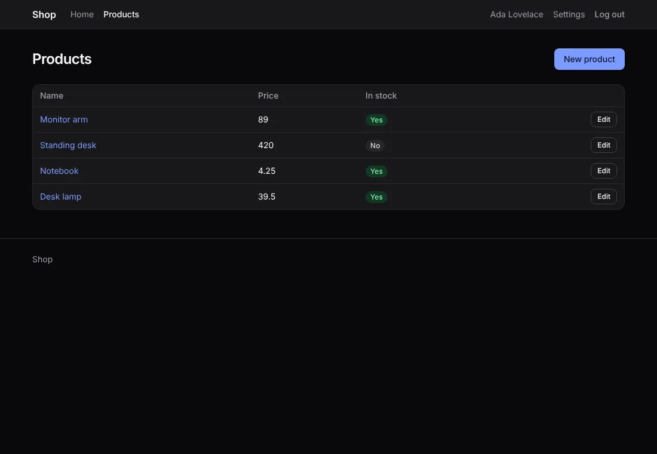Click the Products page heading
This screenshot has width=657, height=454.
click(x=62, y=59)
